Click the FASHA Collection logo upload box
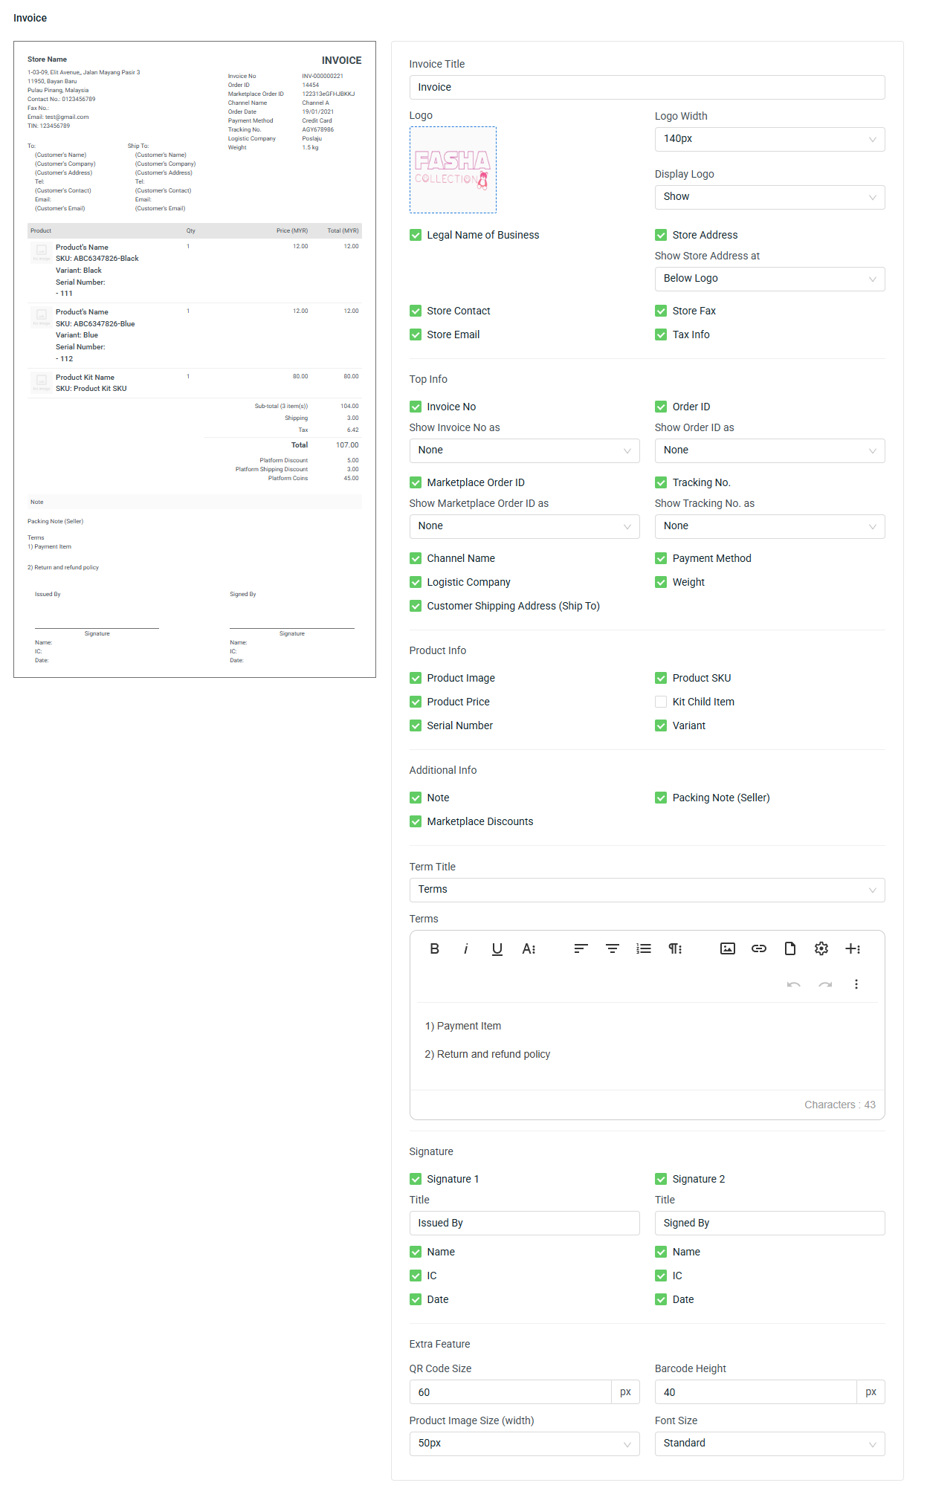927x1500 pixels. (x=453, y=170)
